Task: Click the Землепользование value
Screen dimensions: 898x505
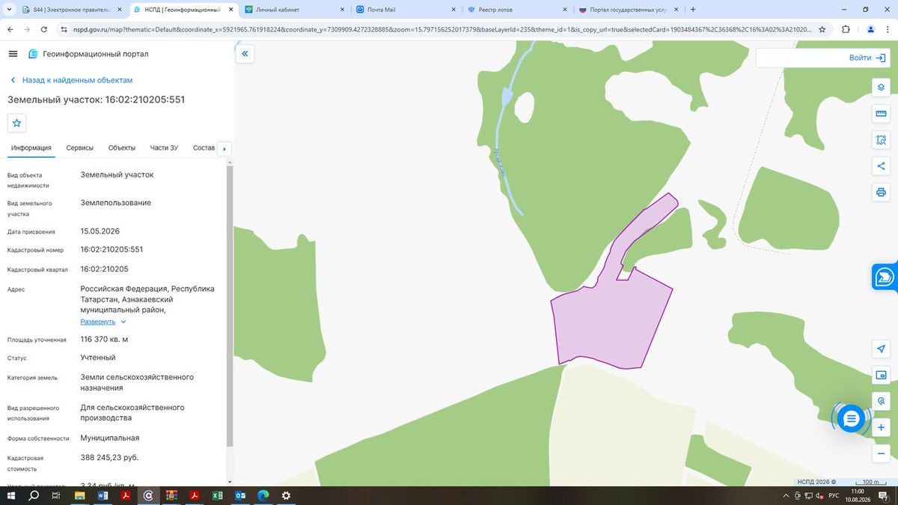Action: coord(116,203)
